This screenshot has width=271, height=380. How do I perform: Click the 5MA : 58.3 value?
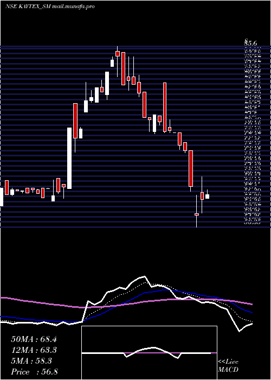click(x=31, y=361)
